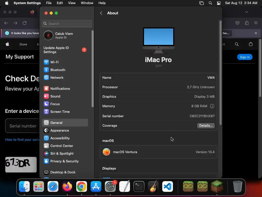Open Terminal from the Dock

[x=139, y=186]
